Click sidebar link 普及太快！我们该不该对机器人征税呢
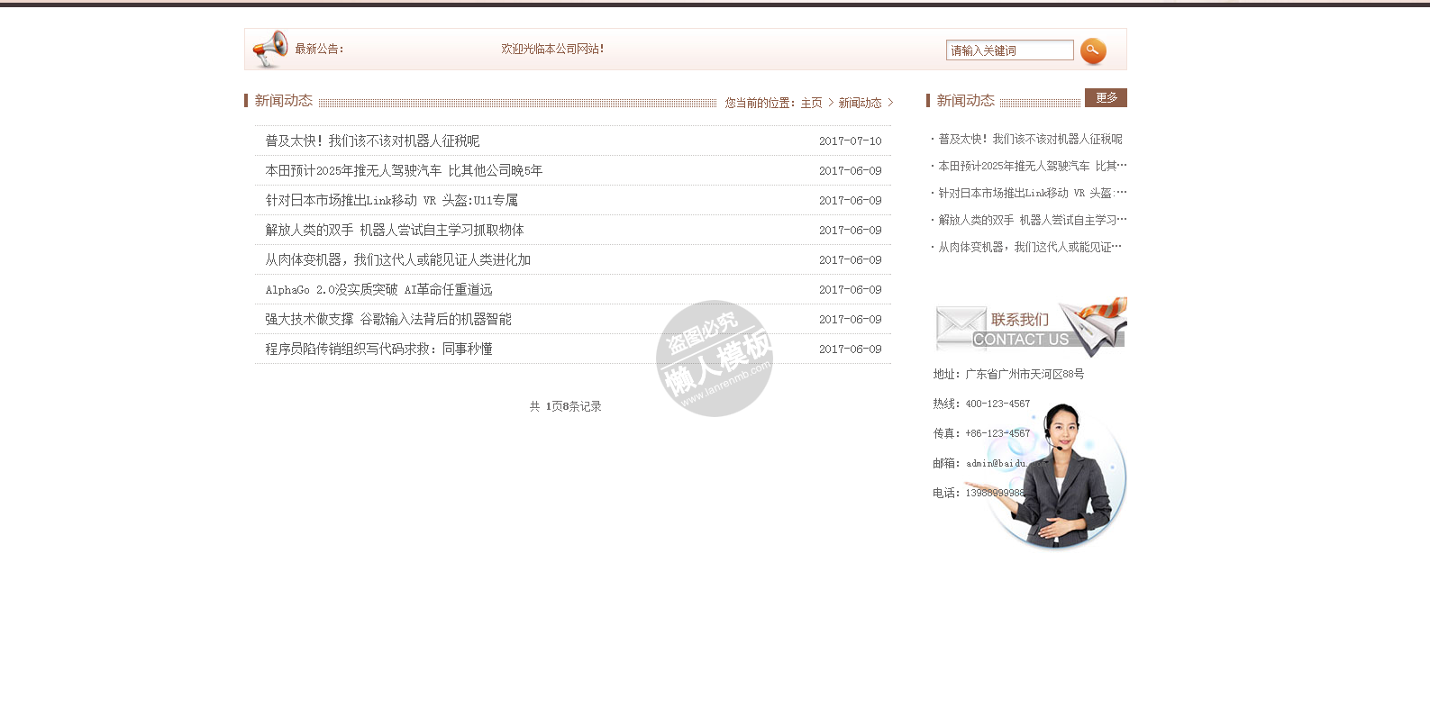The height and width of the screenshot is (717, 1430). pos(1030,139)
